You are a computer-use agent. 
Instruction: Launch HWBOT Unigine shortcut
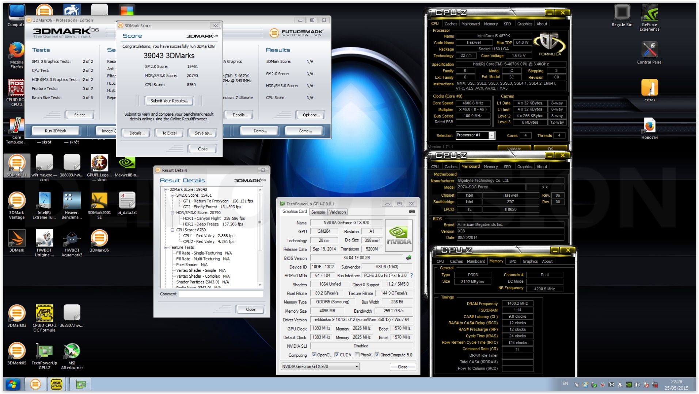click(x=44, y=243)
